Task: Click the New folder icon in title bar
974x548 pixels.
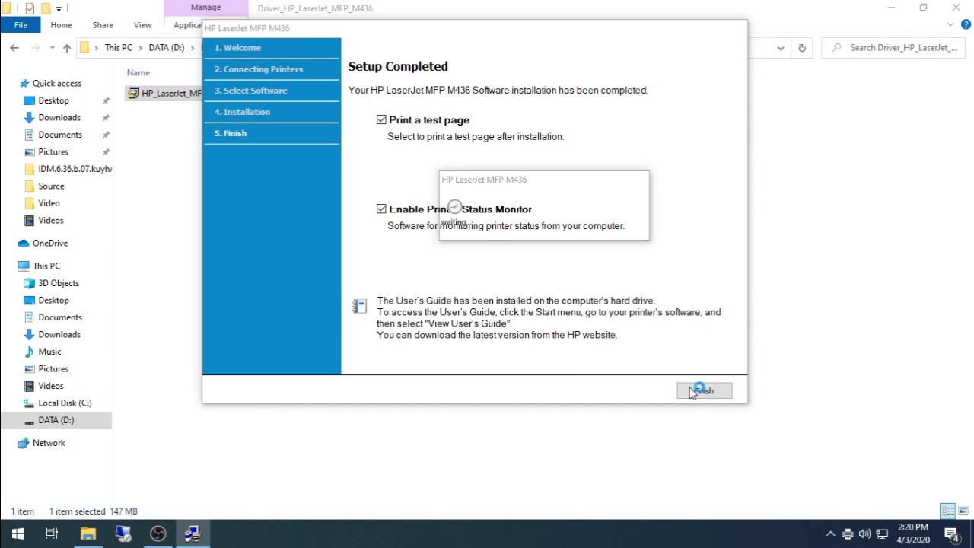Action: coord(45,8)
